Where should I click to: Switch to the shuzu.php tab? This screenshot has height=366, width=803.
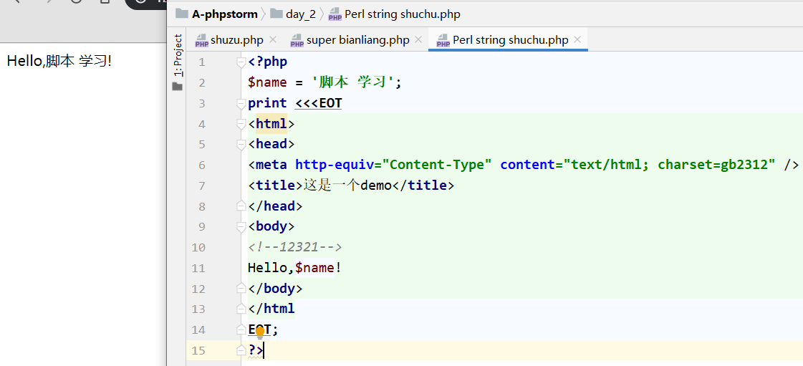pyautogui.click(x=236, y=40)
